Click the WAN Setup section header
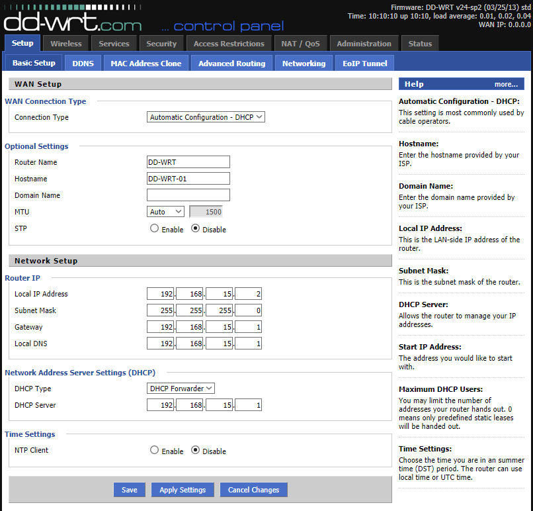Screen dimensions: 533x511 [x=200, y=84]
